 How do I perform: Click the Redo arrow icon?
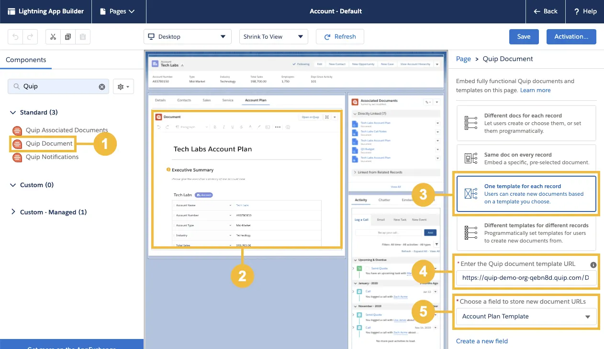tap(30, 37)
